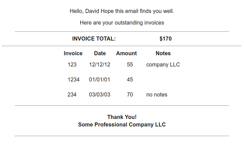The width and height of the screenshot is (244, 150).
Task: Select the amount 55
Action: 130,64
